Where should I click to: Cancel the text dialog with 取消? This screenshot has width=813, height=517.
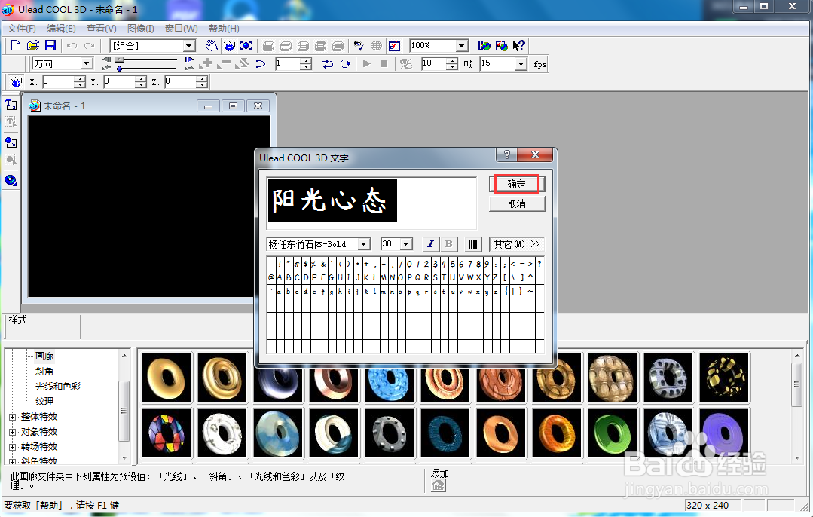point(516,203)
